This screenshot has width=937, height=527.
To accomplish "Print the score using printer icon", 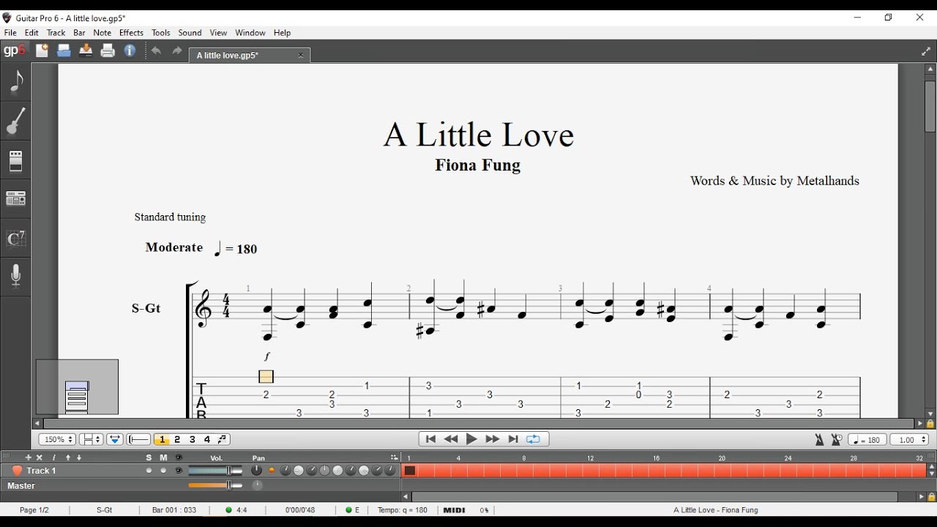I will [x=108, y=51].
